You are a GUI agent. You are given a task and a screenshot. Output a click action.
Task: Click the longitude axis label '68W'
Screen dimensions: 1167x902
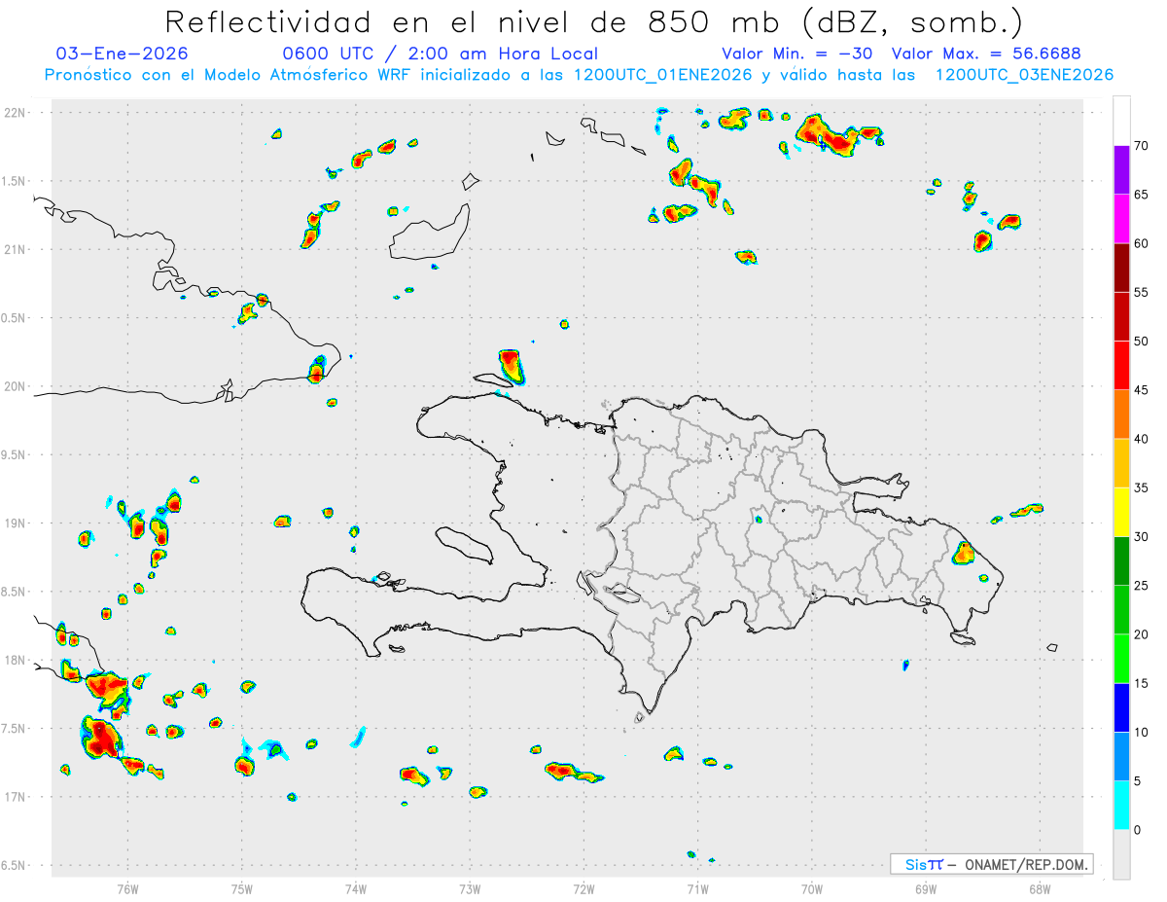[x=1040, y=888]
